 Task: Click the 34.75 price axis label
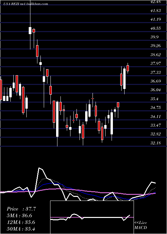156,108
